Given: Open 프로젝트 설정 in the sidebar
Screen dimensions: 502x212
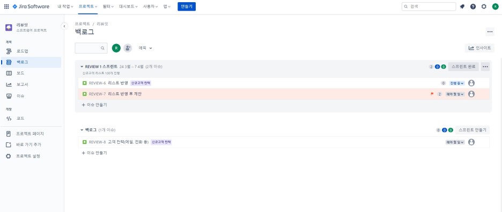Looking at the screenshot, I should click(x=31, y=156).
